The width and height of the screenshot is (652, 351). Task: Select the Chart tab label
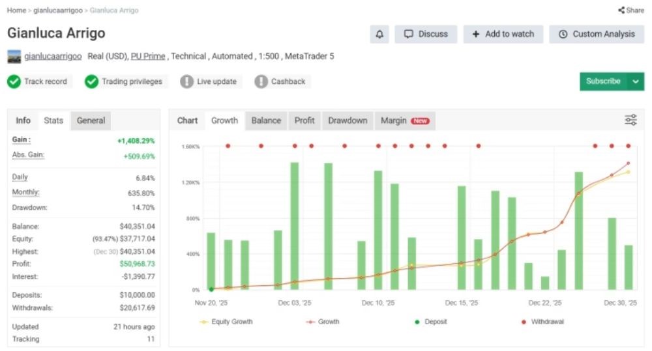coord(187,120)
